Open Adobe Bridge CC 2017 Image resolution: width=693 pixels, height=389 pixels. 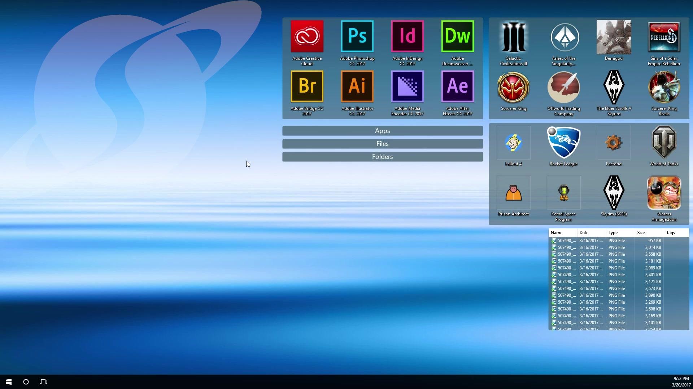(x=307, y=86)
